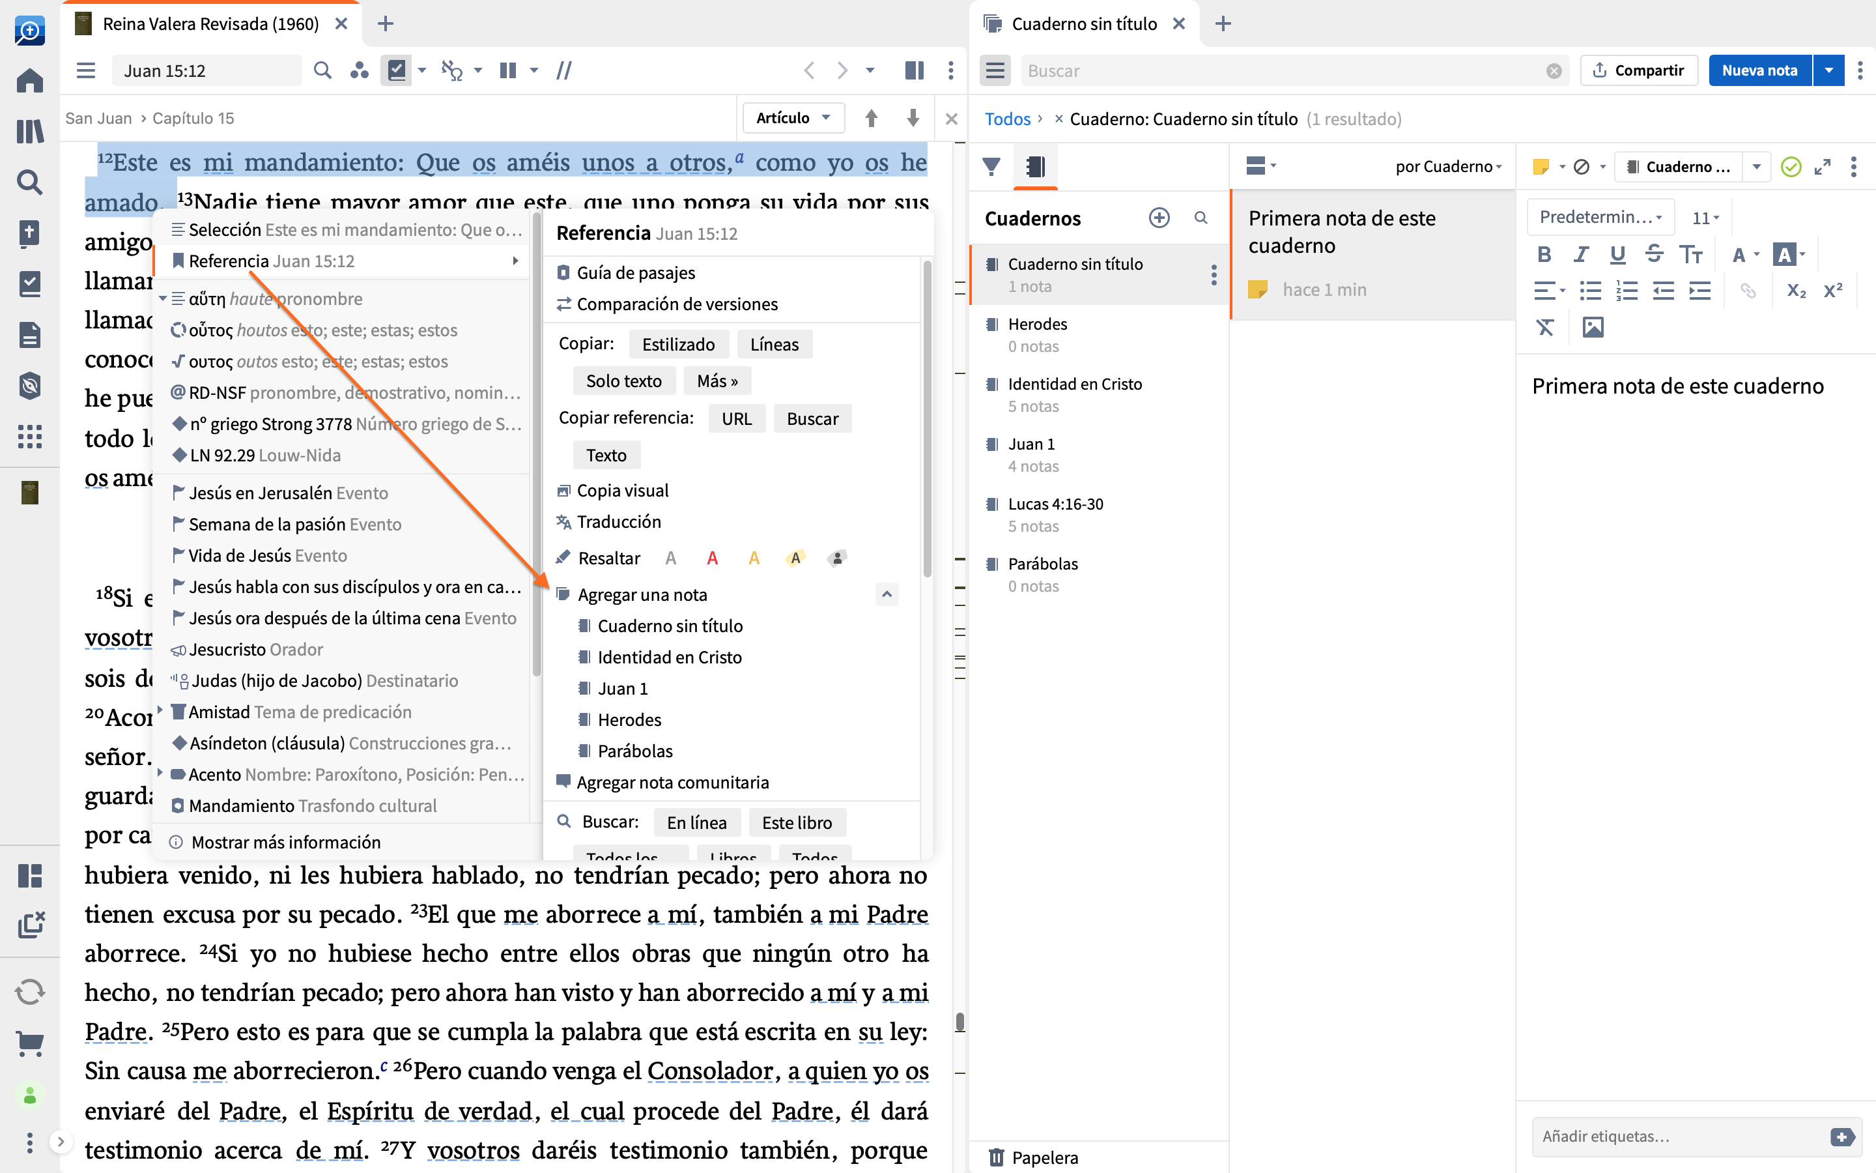Toggle bold formatting in note
Viewport: 1876px width, 1173px height.
point(1544,254)
